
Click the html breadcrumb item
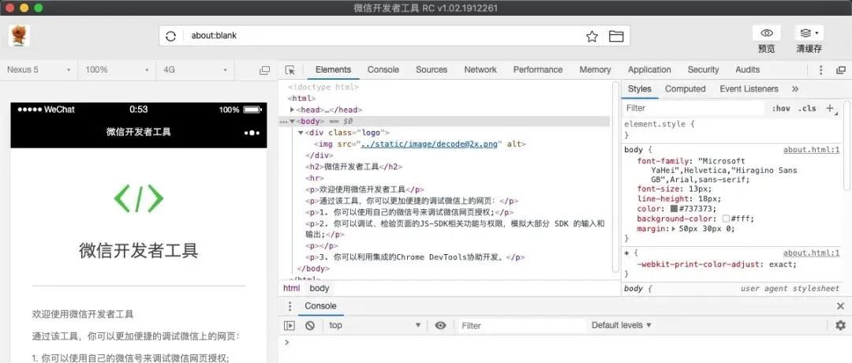tap(291, 289)
